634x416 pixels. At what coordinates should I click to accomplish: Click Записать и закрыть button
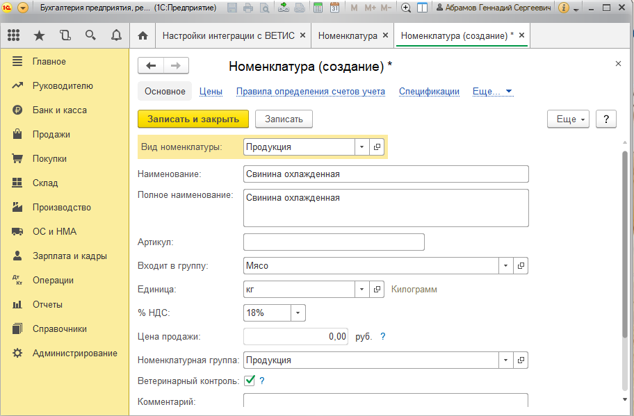coord(193,119)
